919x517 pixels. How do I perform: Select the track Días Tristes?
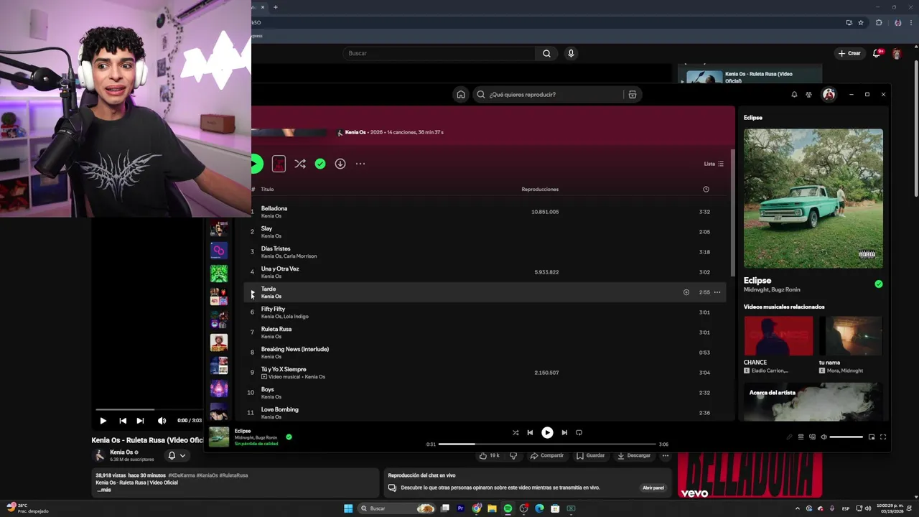[x=276, y=248]
